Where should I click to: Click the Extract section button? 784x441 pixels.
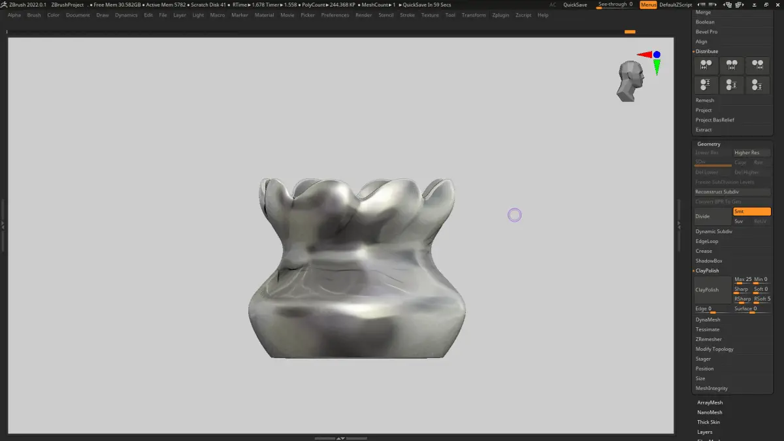coord(704,129)
